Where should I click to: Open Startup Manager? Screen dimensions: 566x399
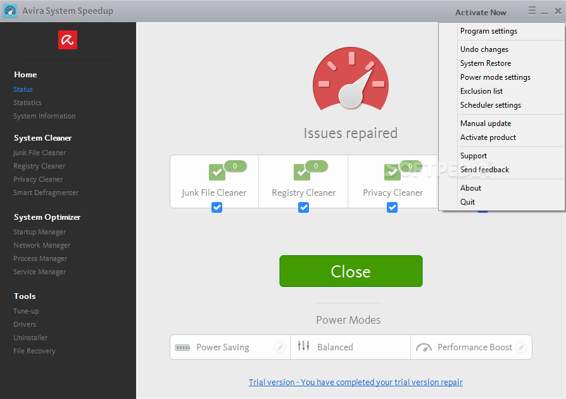[x=40, y=232]
